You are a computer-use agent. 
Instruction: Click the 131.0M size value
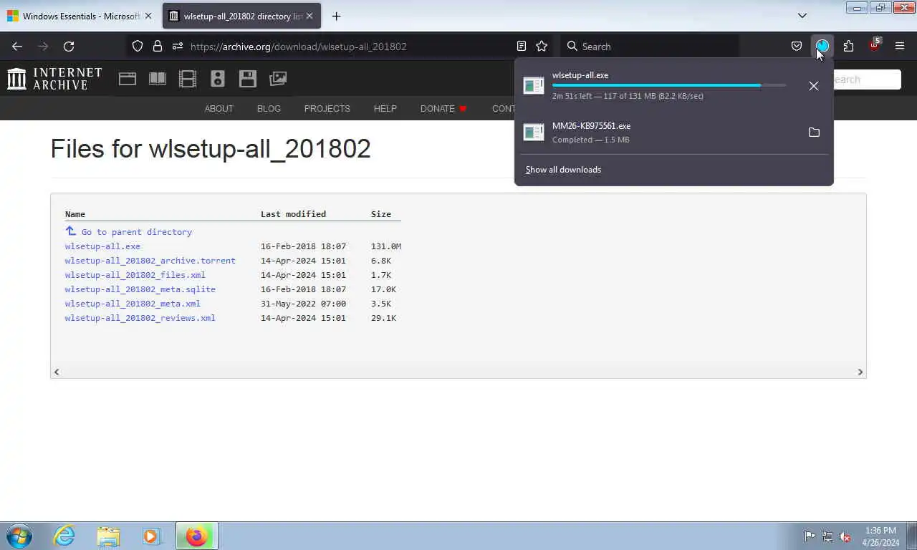coord(386,246)
